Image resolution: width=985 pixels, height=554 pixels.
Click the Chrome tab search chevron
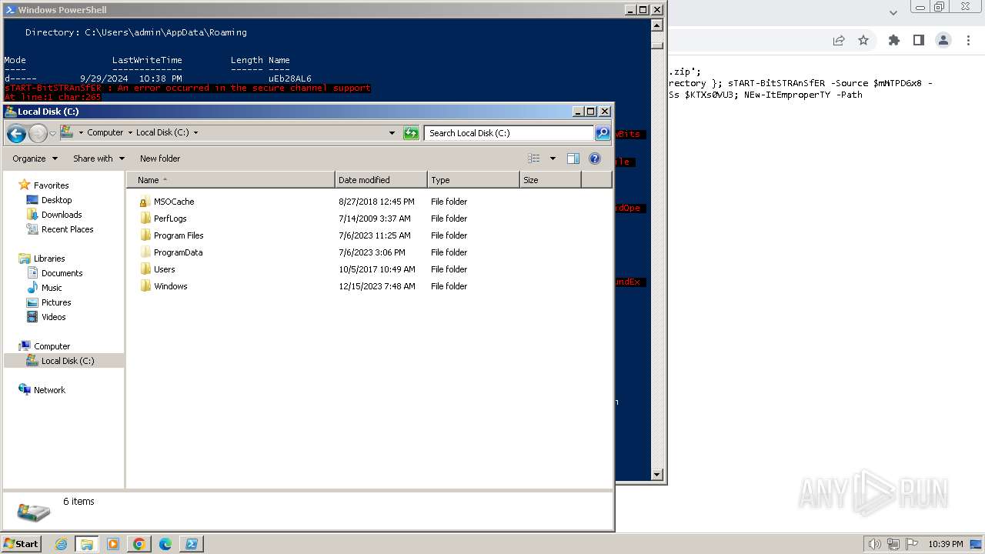pyautogui.click(x=893, y=12)
